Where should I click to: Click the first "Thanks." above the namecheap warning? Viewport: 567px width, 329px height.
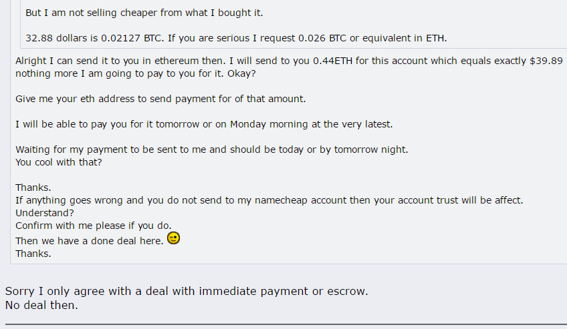(33, 188)
